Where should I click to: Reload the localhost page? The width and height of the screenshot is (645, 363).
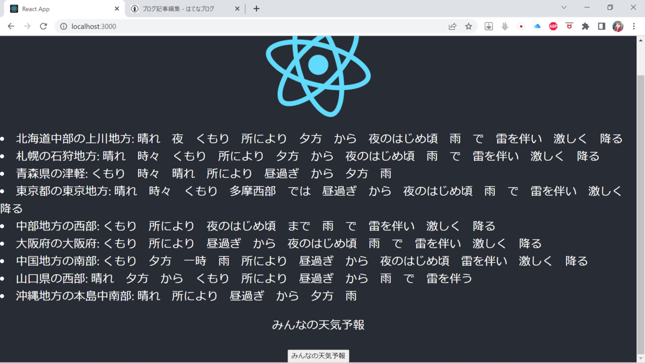[x=44, y=26]
